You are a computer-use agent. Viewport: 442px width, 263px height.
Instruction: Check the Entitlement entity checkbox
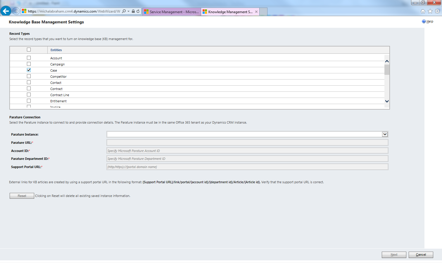pyautogui.click(x=29, y=101)
